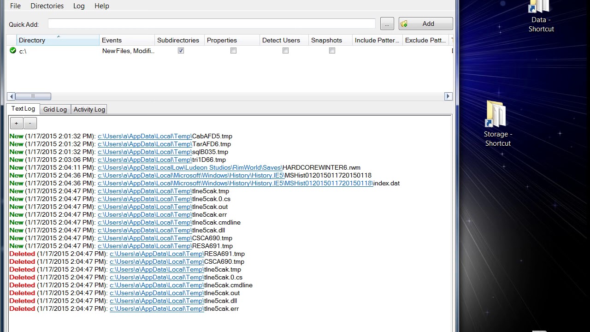The height and width of the screenshot is (332, 590).
Task: Click the Properties column header
Action: [232, 40]
